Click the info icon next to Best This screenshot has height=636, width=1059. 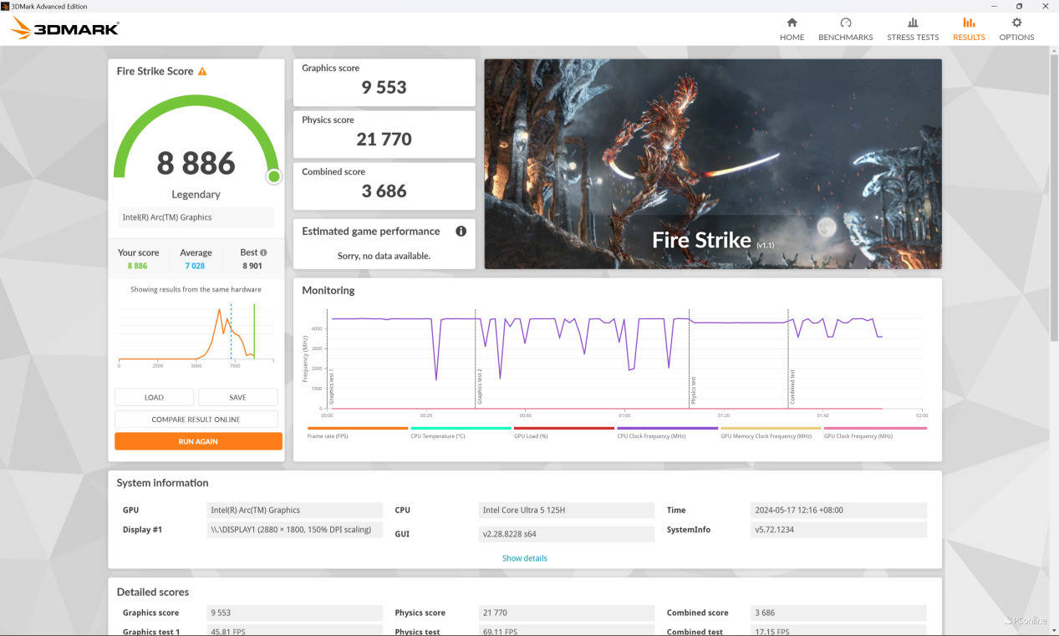tap(263, 252)
